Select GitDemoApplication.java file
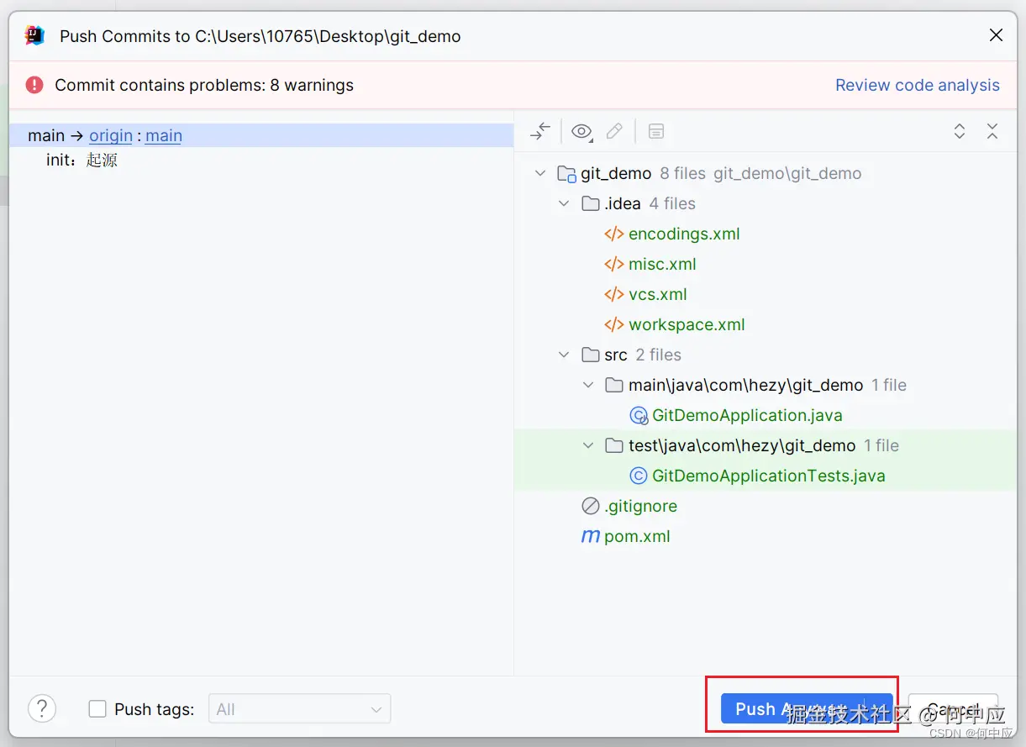The image size is (1026, 747). point(747,415)
